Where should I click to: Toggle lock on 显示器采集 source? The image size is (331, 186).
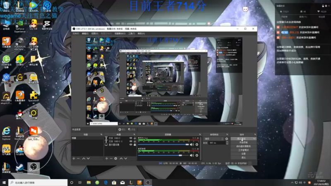[135, 145]
